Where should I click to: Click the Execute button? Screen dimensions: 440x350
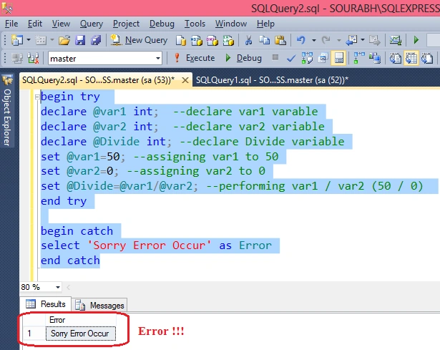[195, 58]
